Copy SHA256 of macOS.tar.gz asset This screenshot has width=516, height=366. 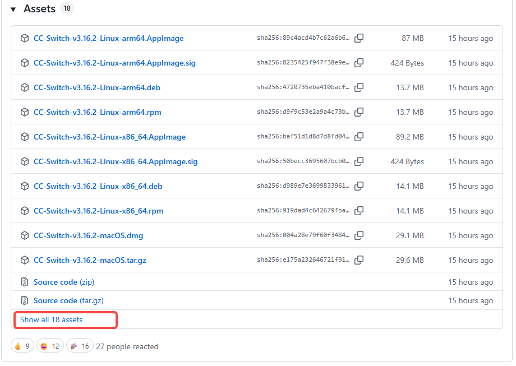(359, 260)
